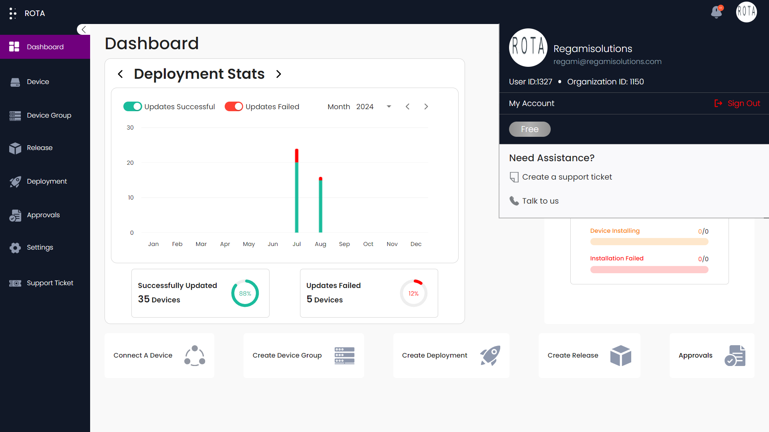This screenshot has width=769, height=432.
Task: Click the rocket icon on Create Deployment
Action: click(490, 355)
